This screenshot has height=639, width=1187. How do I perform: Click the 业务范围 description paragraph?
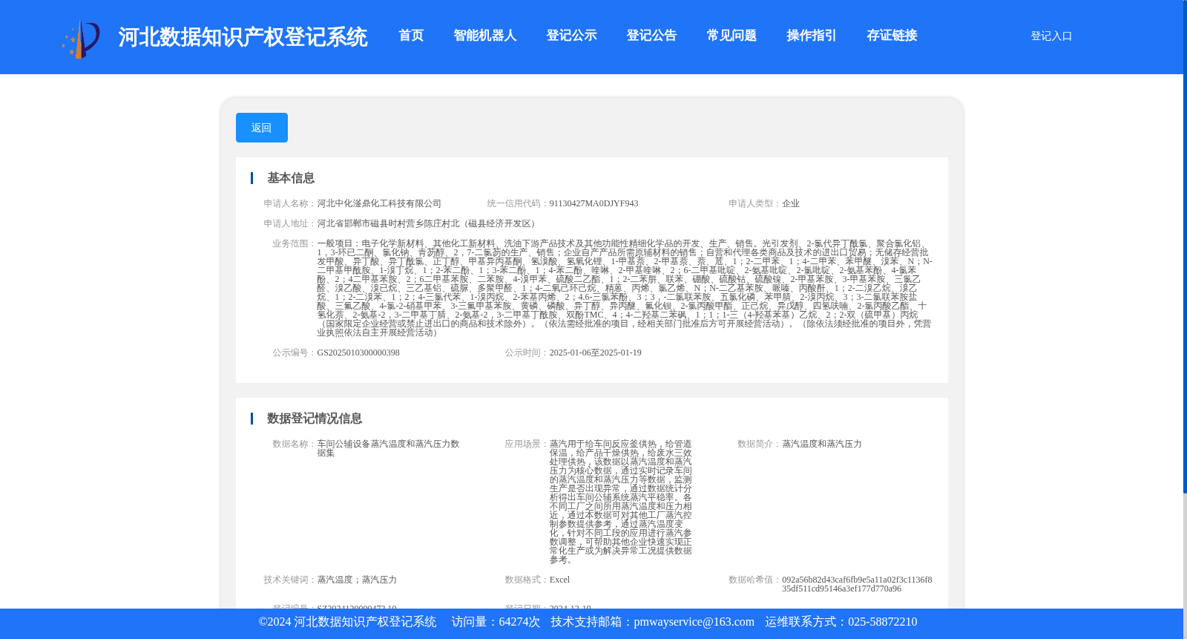[x=625, y=288]
